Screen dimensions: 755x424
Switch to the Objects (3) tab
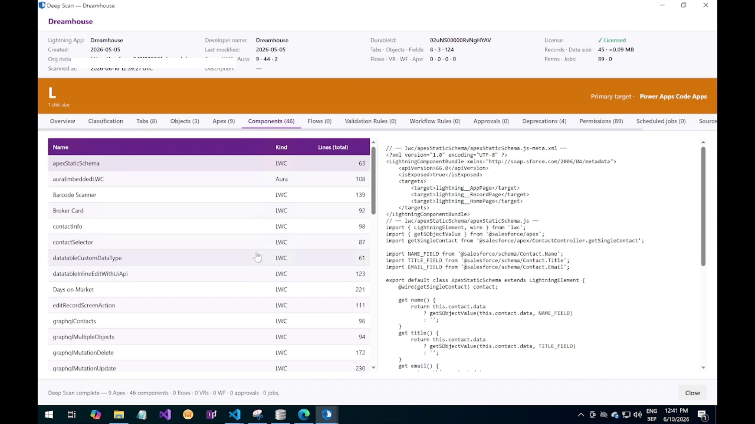[x=184, y=121]
